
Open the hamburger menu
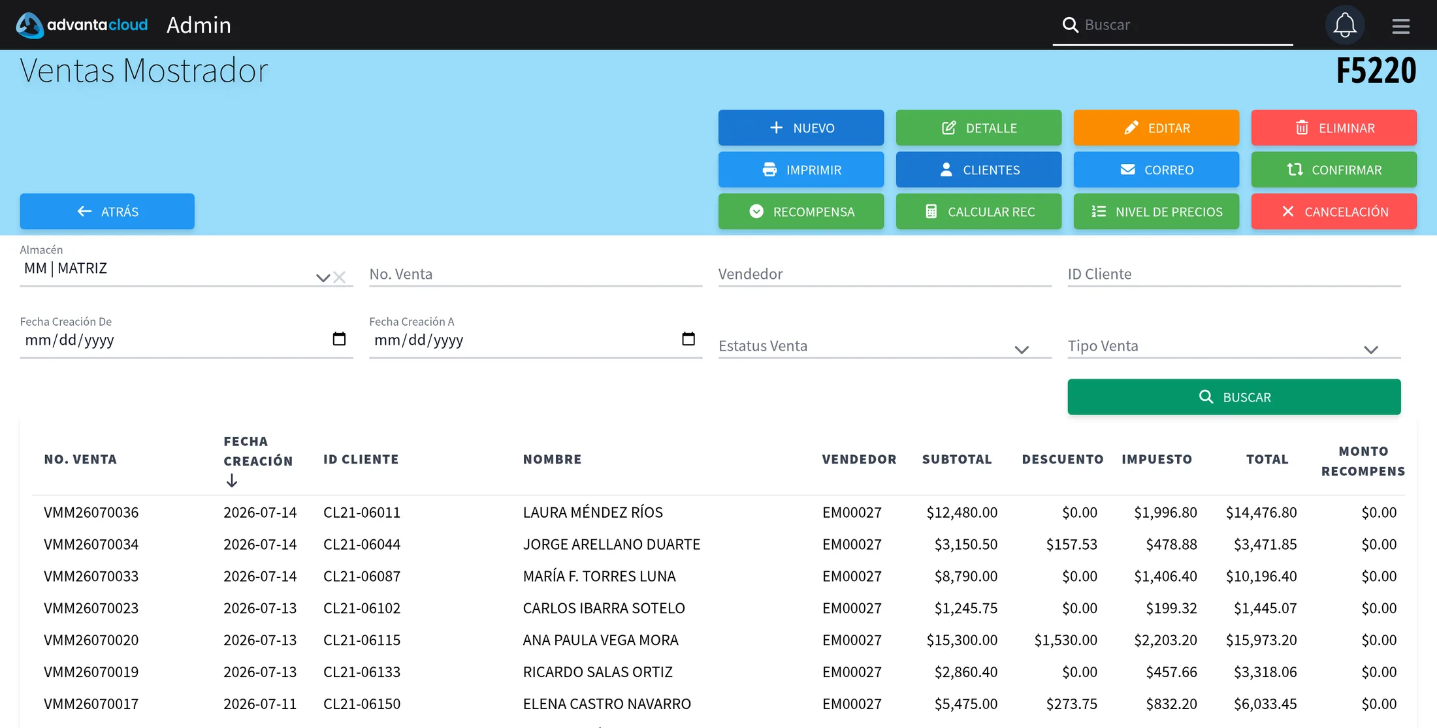[x=1400, y=25]
